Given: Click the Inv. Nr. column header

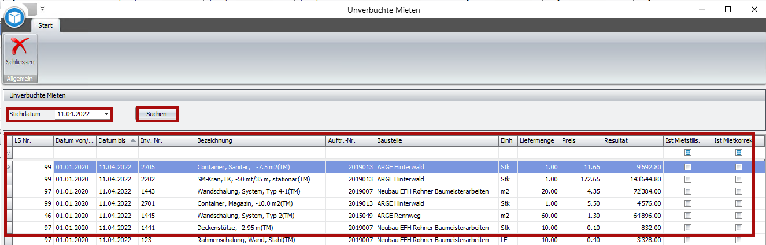Looking at the screenshot, I should (166, 140).
